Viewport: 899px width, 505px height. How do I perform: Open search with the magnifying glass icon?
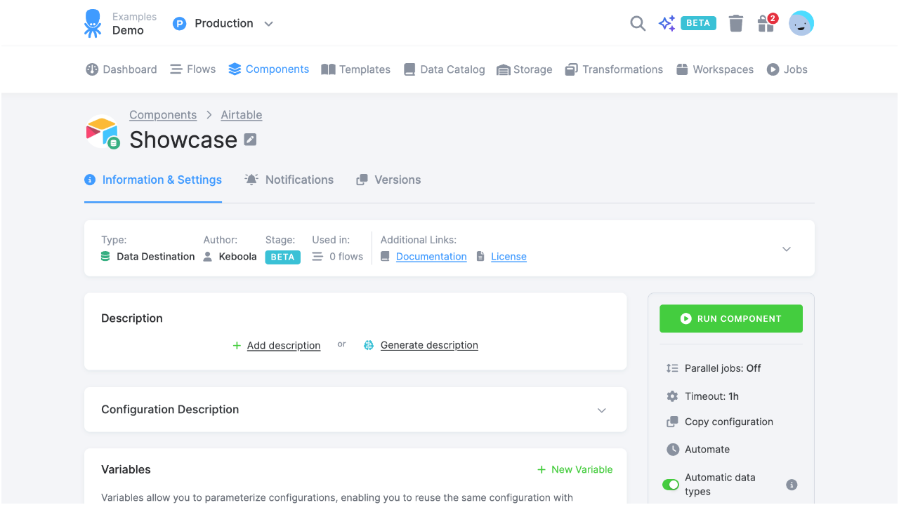(x=638, y=23)
